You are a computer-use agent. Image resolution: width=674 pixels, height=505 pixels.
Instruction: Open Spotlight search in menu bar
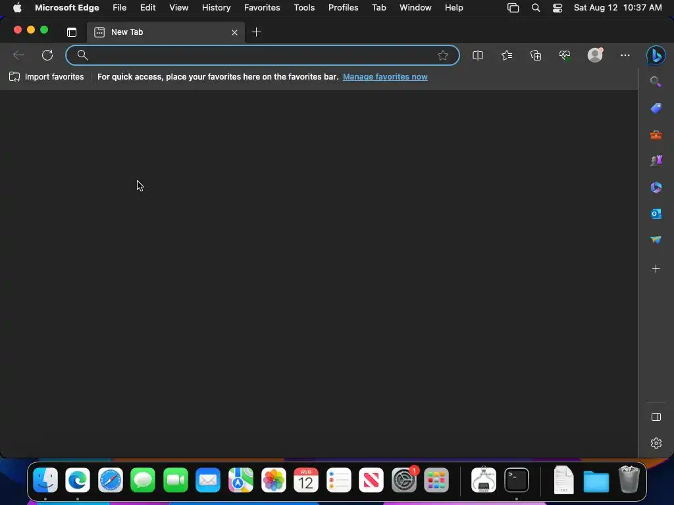coord(536,8)
